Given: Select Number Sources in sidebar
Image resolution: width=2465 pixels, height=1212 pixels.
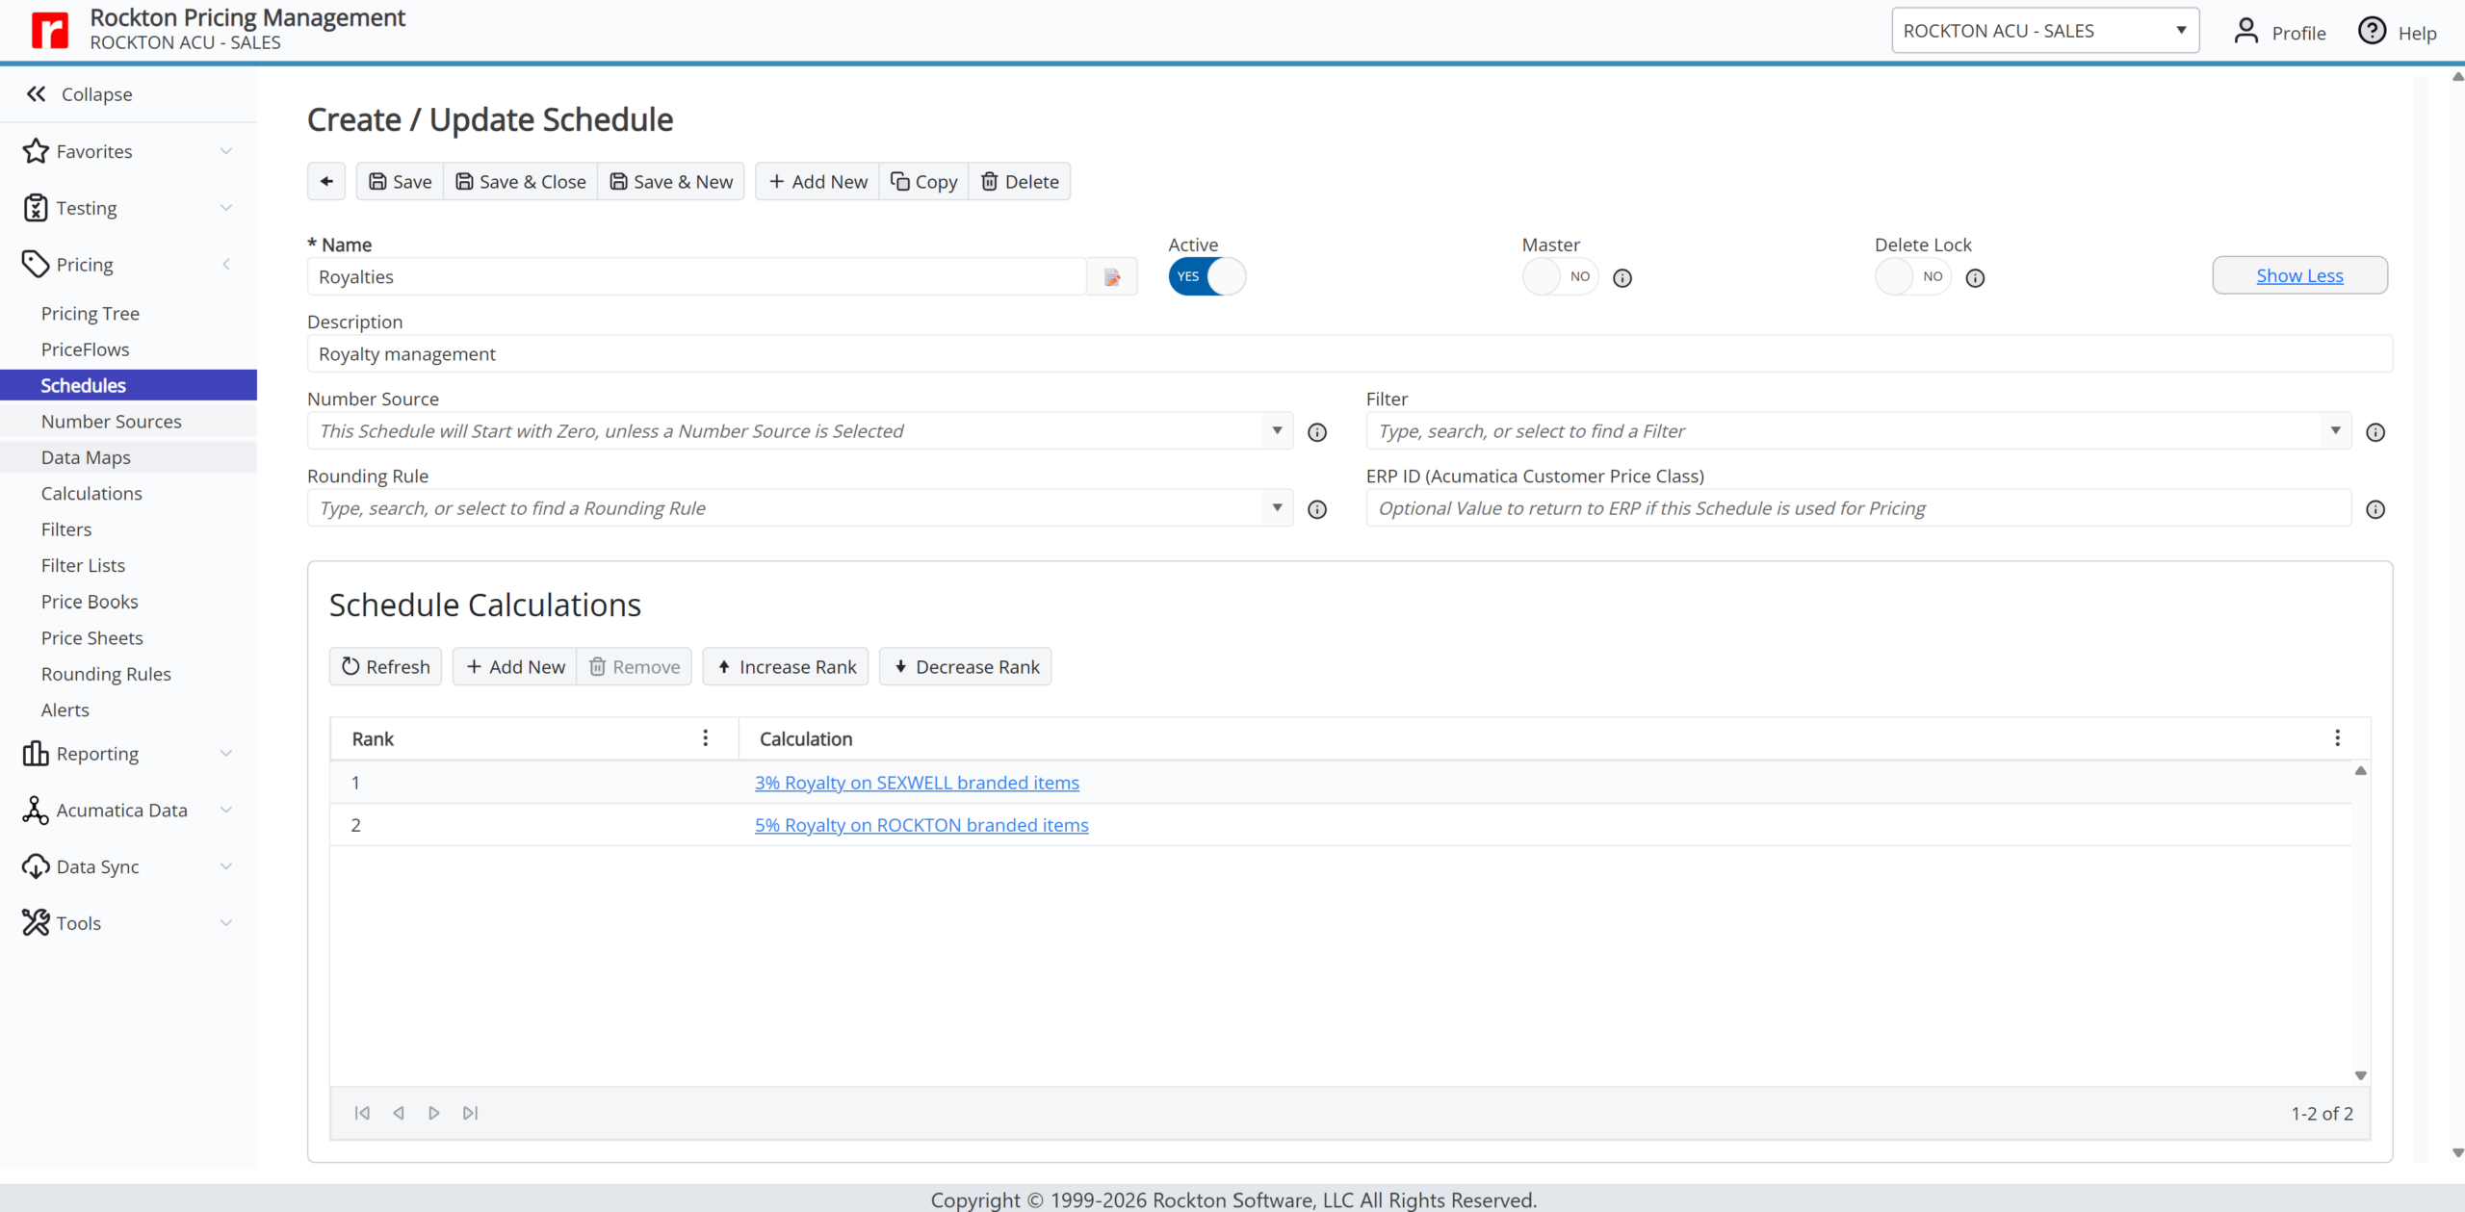Looking at the screenshot, I should [x=111, y=421].
